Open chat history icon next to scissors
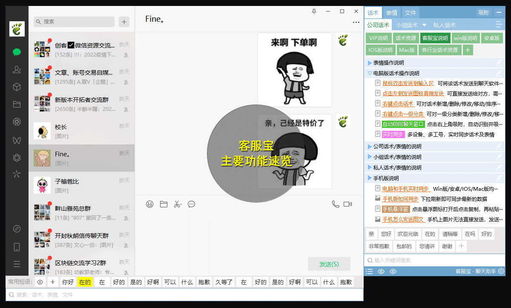Screen dimensions: 511x308 (x=191, y=204)
